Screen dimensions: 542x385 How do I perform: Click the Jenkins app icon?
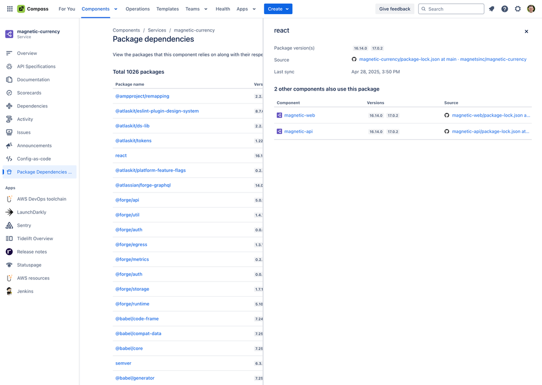9,291
